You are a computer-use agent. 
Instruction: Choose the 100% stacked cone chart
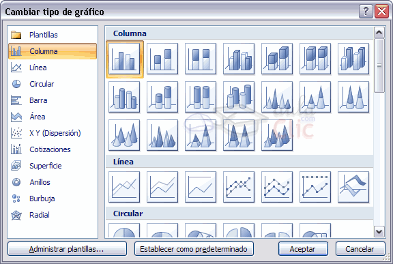(353, 97)
